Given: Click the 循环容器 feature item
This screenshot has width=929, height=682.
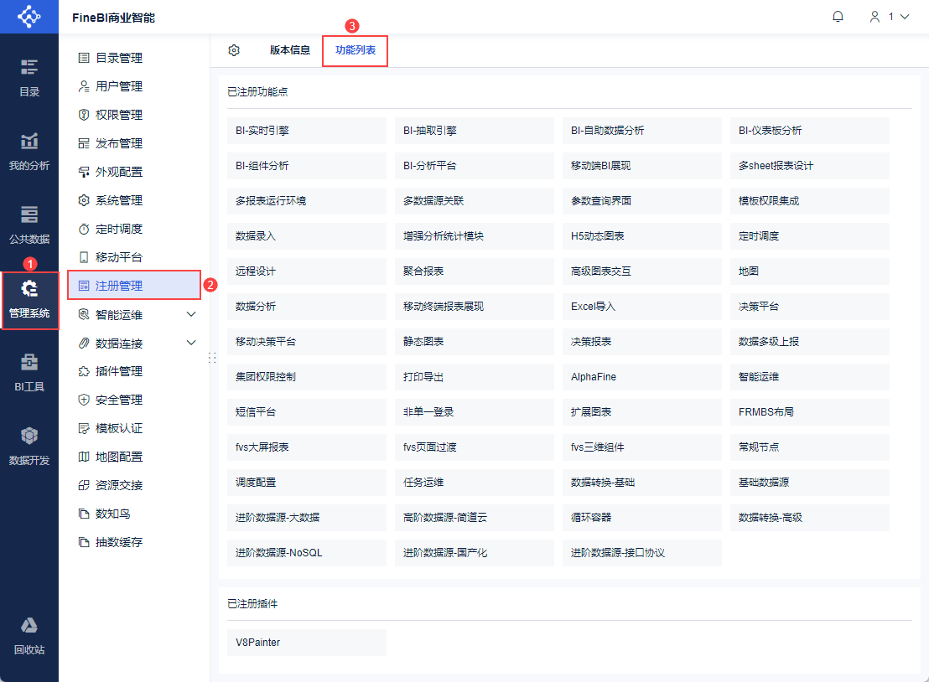Looking at the screenshot, I should [x=642, y=518].
